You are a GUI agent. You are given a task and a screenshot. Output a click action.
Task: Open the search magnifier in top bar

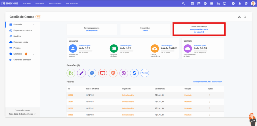(183, 4)
